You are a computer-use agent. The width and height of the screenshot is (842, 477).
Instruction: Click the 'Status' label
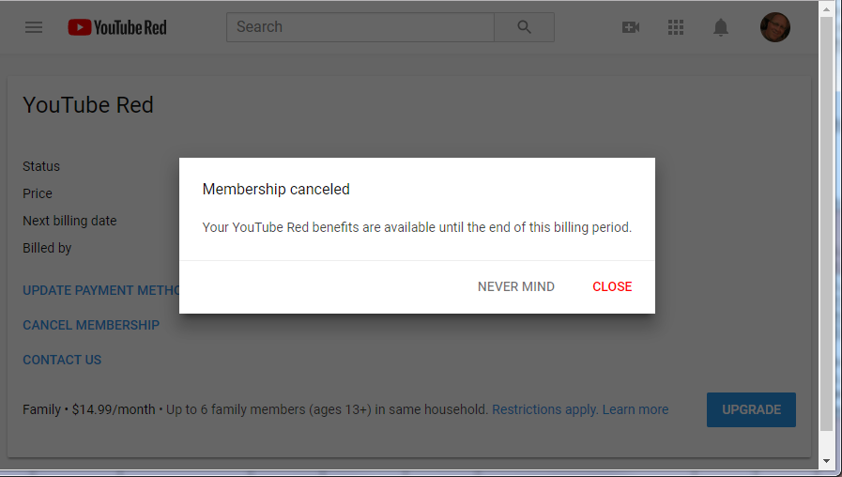tap(40, 166)
